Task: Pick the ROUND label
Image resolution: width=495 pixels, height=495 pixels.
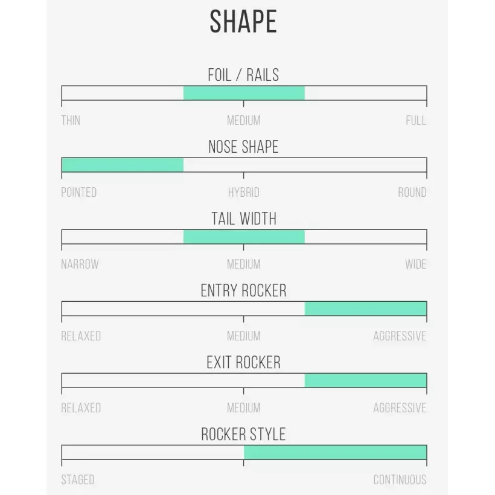Action: click(412, 193)
